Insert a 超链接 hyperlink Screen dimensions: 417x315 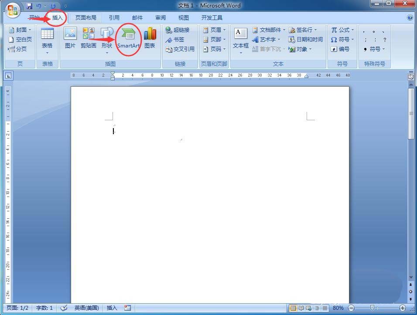click(178, 30)
